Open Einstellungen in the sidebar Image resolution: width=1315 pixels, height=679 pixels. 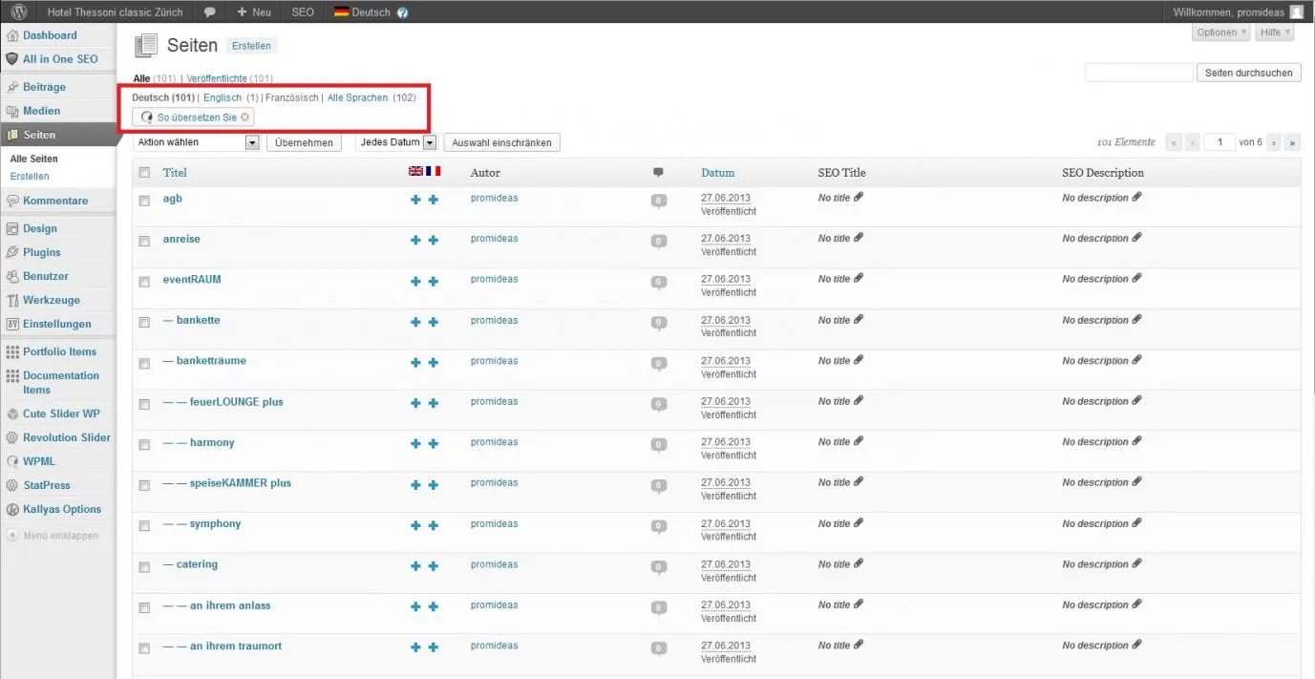pyautogui.click(x=57, y=324)
